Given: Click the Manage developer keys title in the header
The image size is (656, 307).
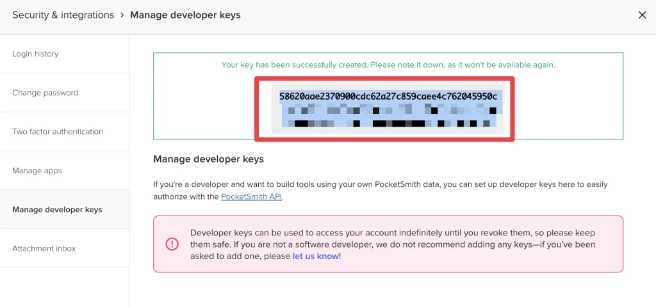Looking at the screenshot, I should (185, 15).
